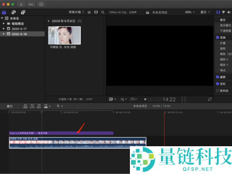Expand the 智能精选 folder
Image resolution: width=232 pixels, height=174 pixels.
4,24
